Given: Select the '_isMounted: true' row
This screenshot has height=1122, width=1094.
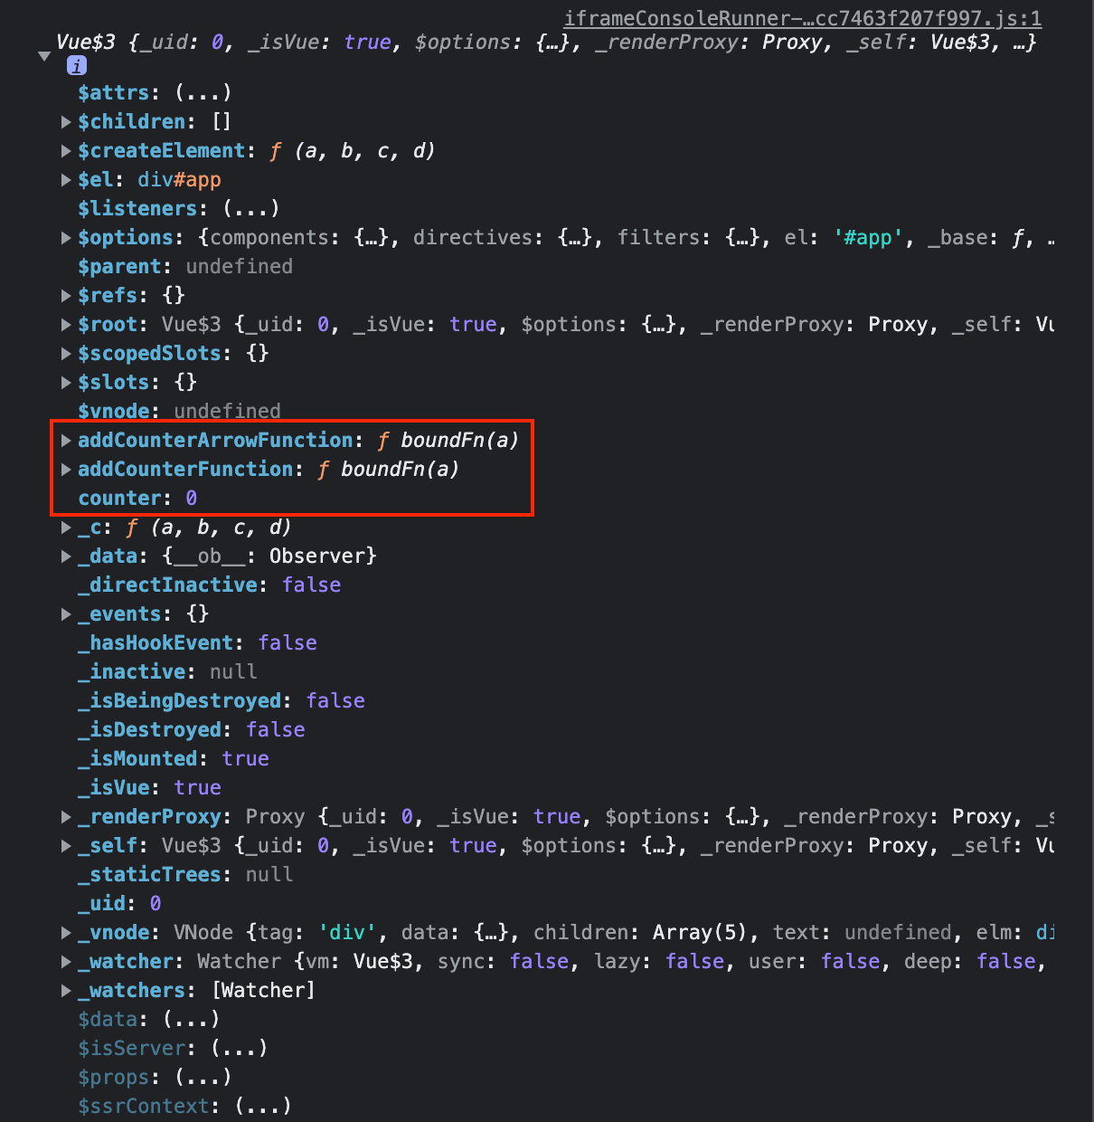Looking at the screenshot, I should click(174, 758).
